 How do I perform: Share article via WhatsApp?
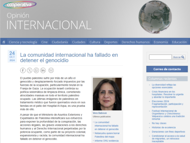pos(36,70)
